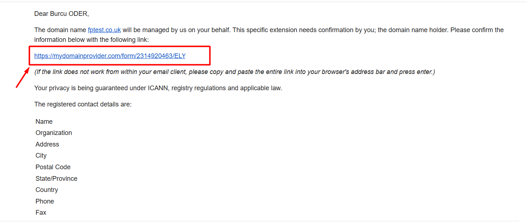Select the Name contact detail label

tap(44, 122)
